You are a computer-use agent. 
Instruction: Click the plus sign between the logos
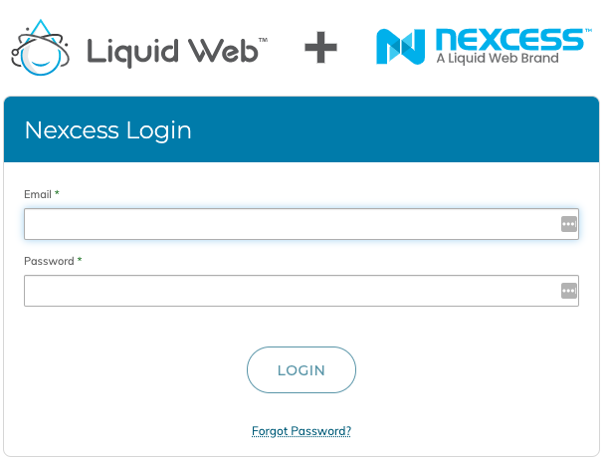point(320,47)
